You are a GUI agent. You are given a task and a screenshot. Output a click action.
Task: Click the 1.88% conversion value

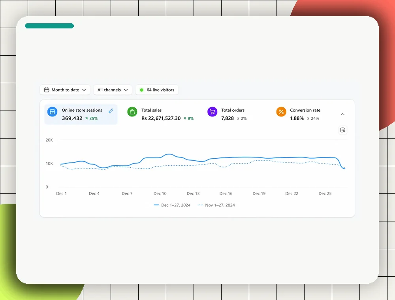[297, 118]
